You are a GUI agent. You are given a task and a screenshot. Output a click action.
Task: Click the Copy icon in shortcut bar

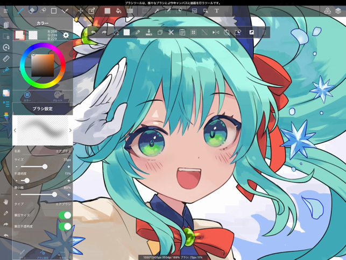[160, 32]
